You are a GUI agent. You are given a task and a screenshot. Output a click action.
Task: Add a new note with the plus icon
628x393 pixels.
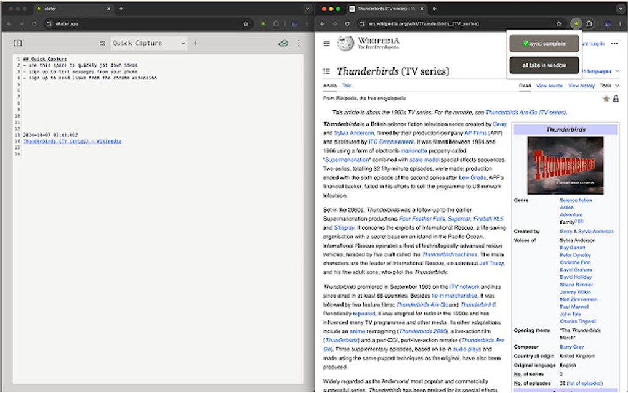pos(196,43)
